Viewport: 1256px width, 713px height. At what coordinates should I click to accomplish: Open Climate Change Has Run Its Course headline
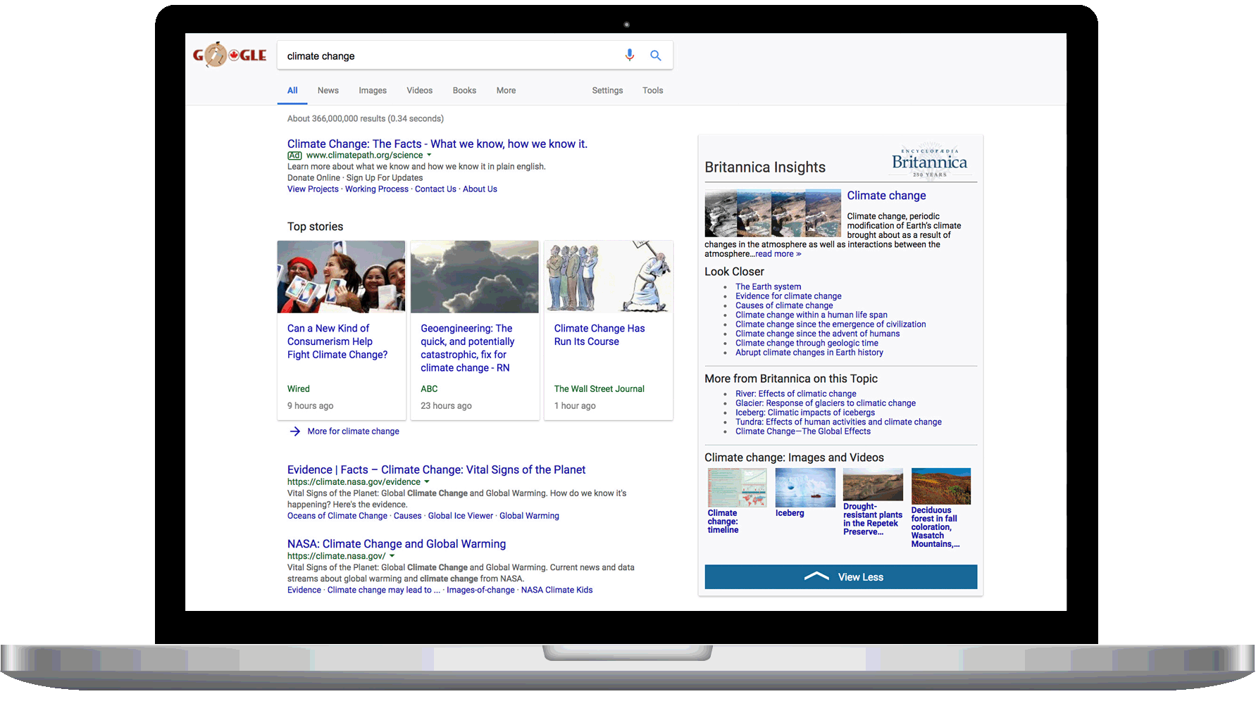click(599, 335)
